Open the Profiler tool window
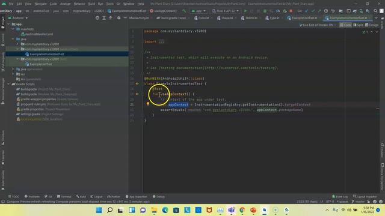Viewport: 385px width, 216px height. tap(114, 197)
